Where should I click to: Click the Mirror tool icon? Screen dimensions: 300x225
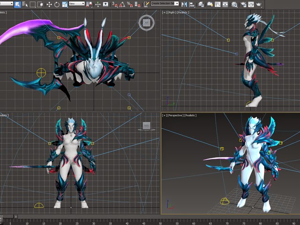click(x=184, y=4)
